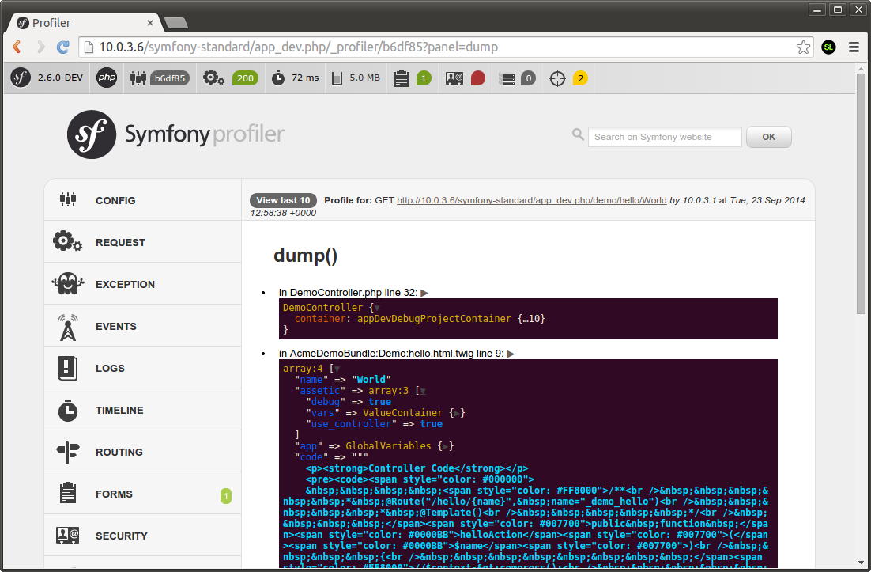Viewport: 871px width, 572px height.
Task: Open the demo/hello/World profile URL link
Action: coord(531,200)
